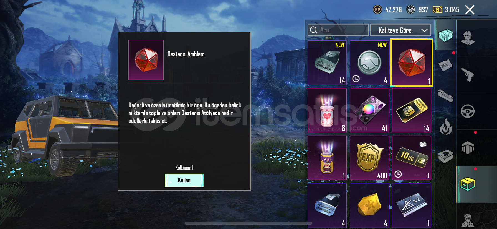
Task: Select the yellow box category tab
Action: [x=468, y=184]
